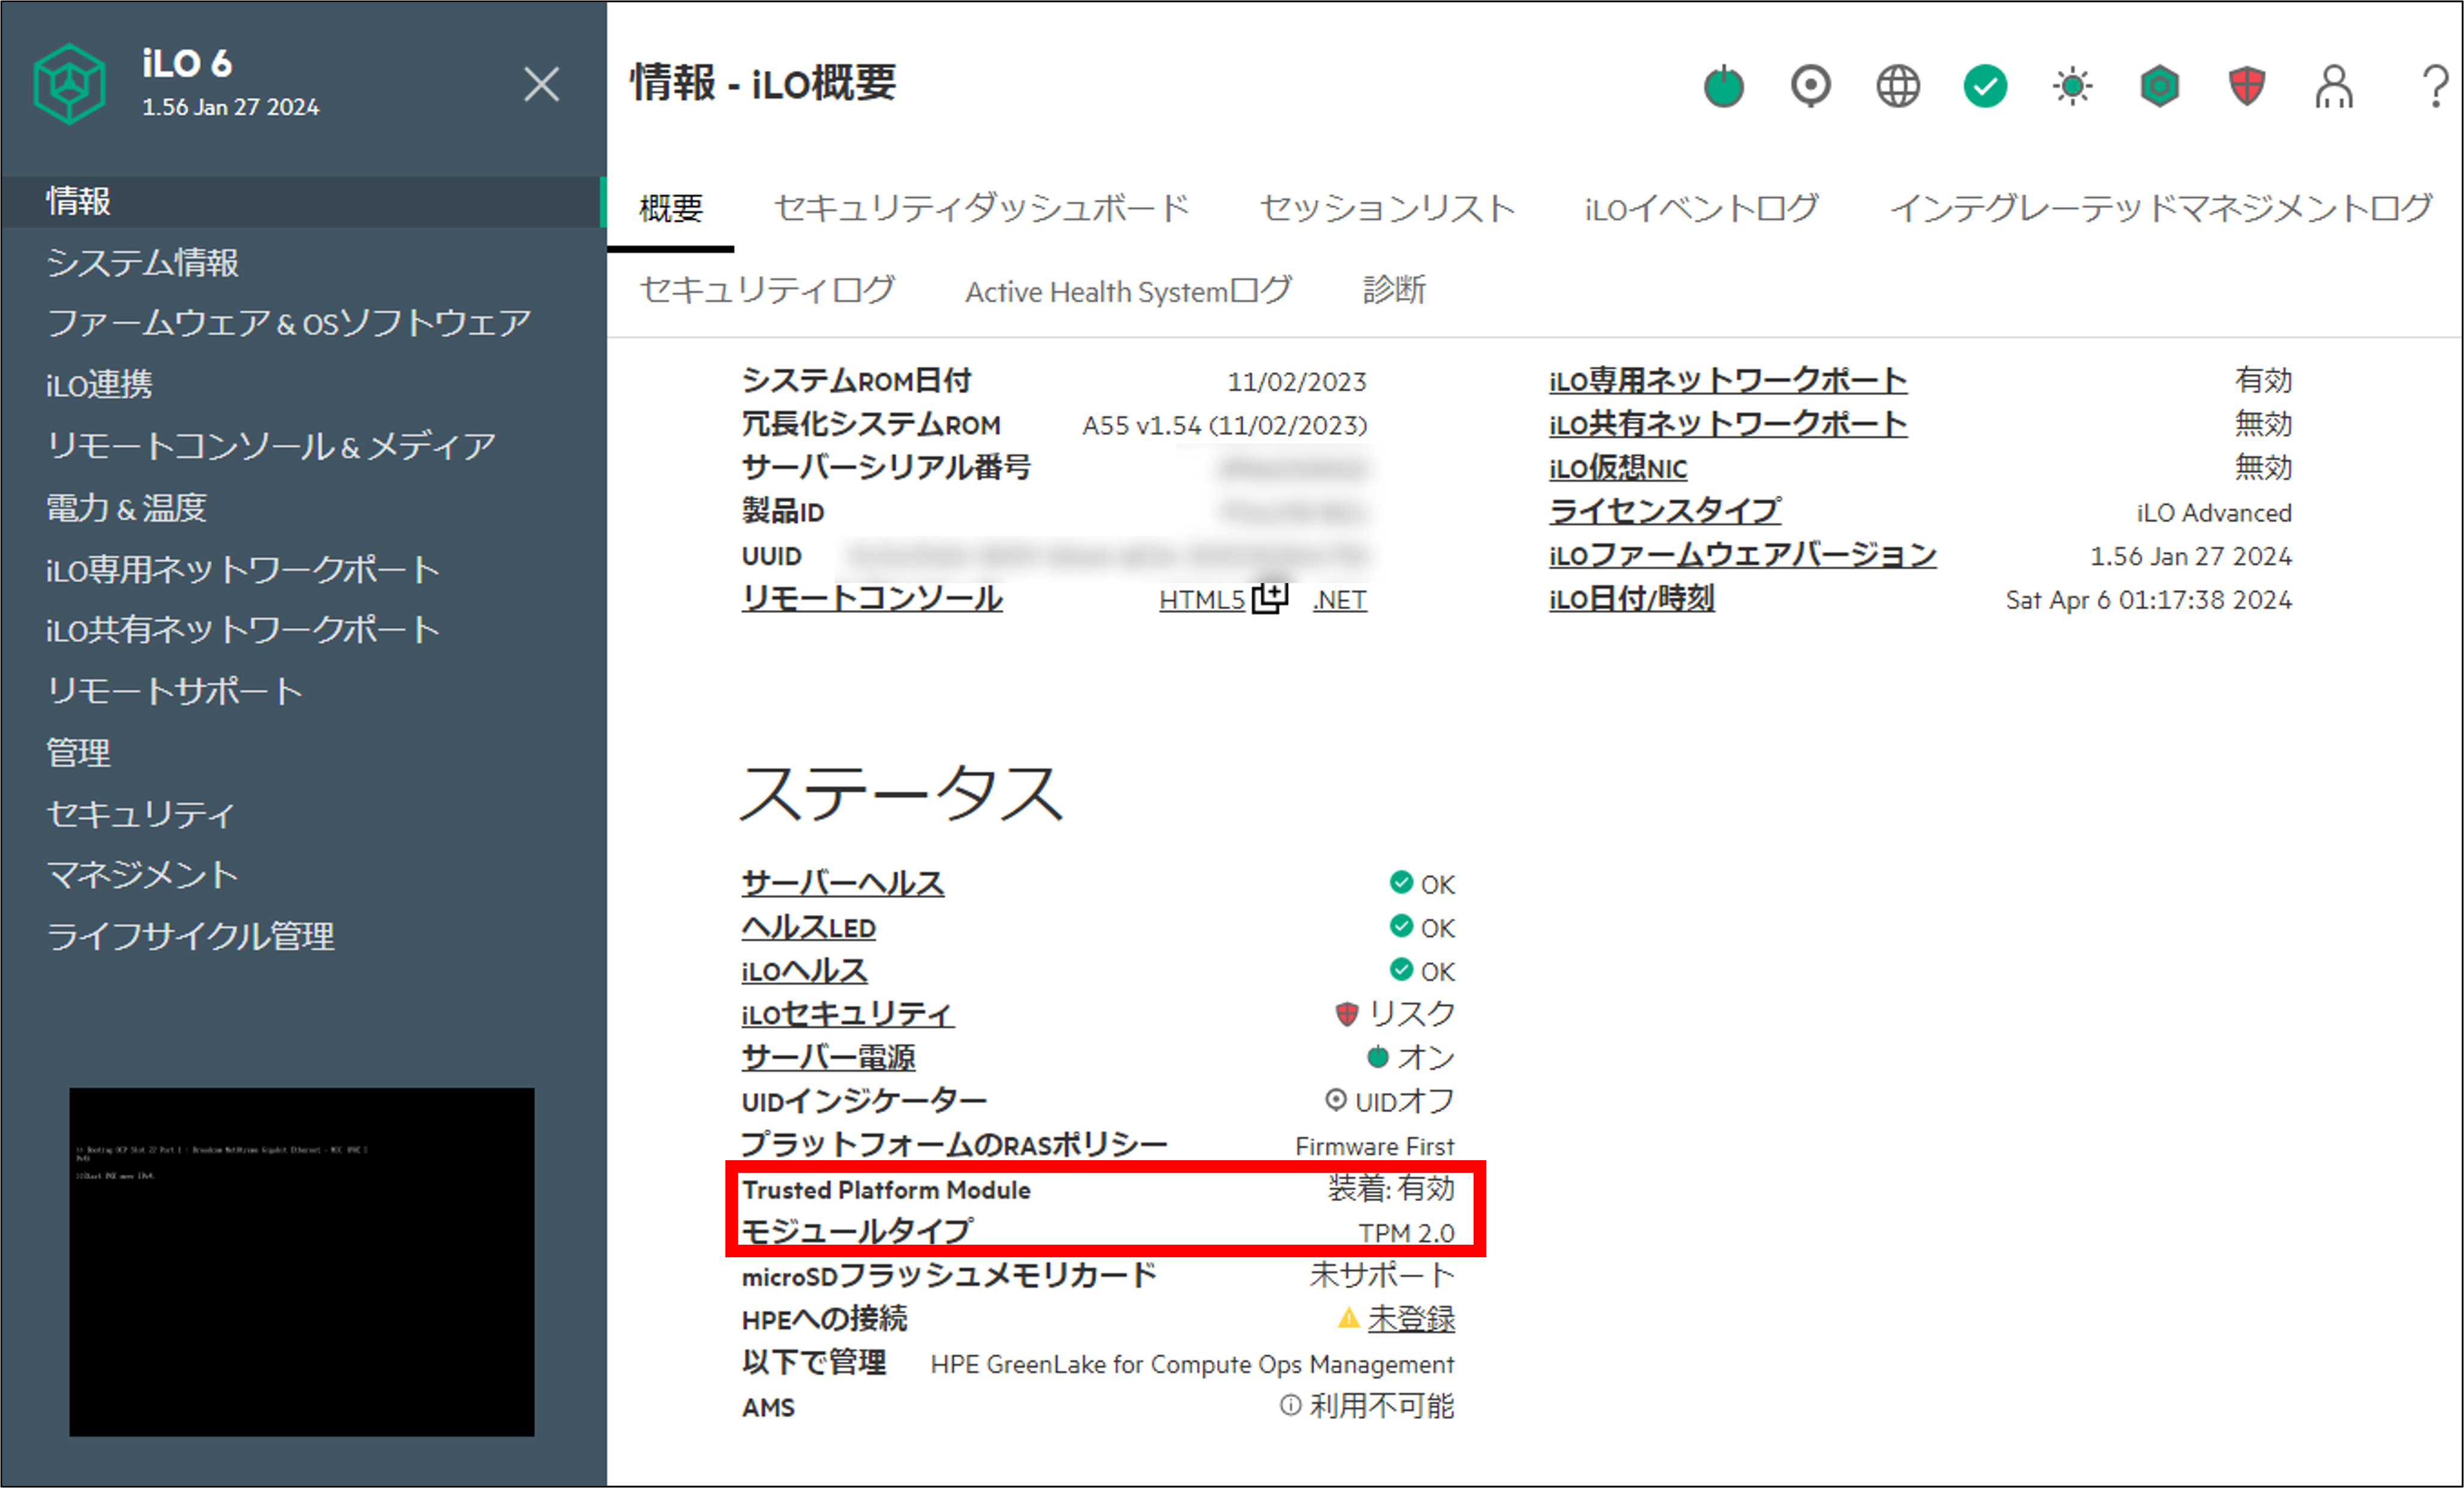Launch the HTML5 remote console link

[x=1202, y=600]
